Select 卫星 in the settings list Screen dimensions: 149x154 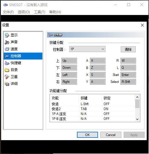pyautogui.click(x=23, y=77)
